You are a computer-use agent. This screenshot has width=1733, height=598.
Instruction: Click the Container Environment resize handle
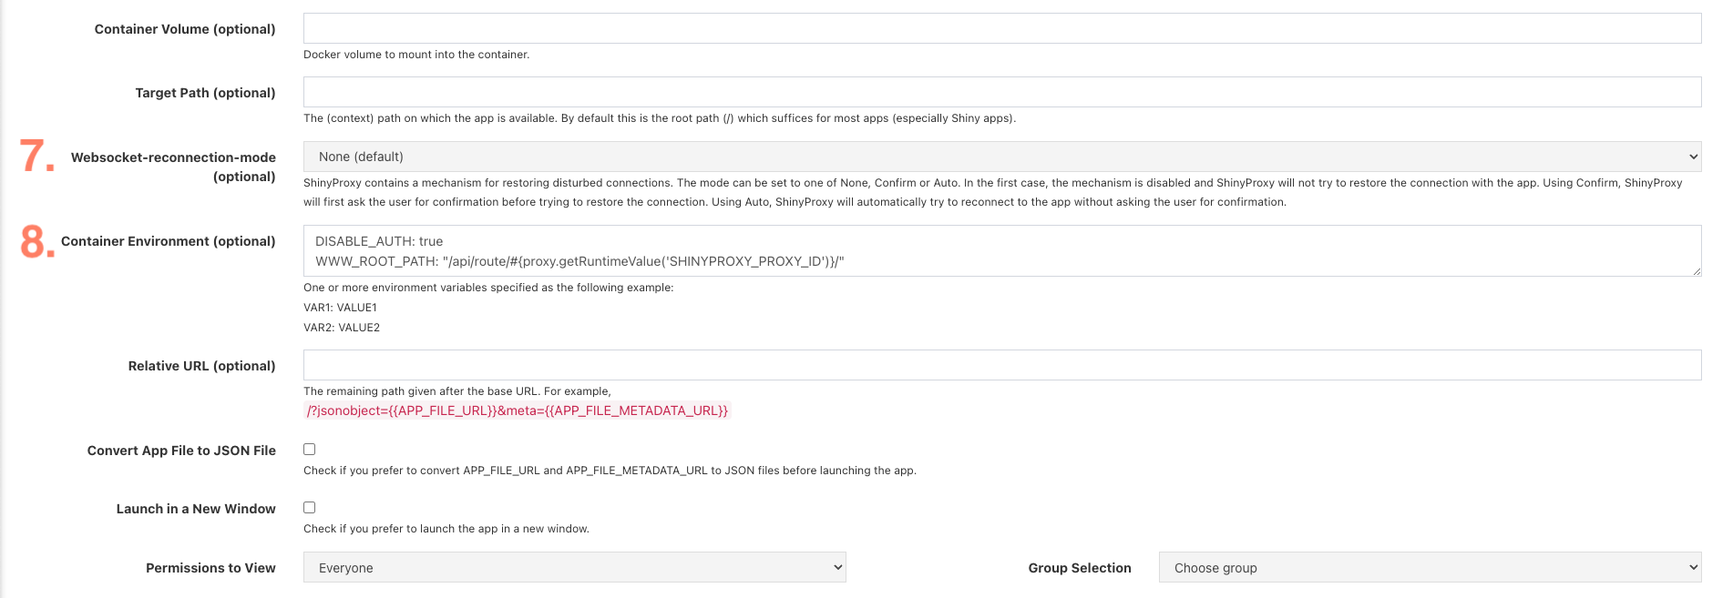(x=1697, y=271)
